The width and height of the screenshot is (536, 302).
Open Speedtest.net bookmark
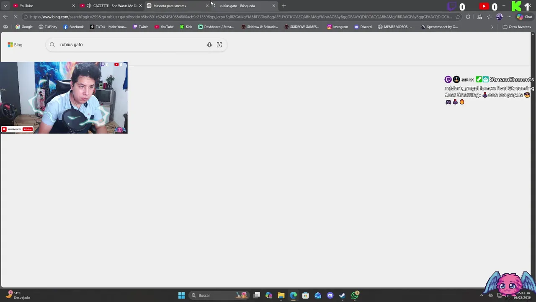(x=439, y=27)
